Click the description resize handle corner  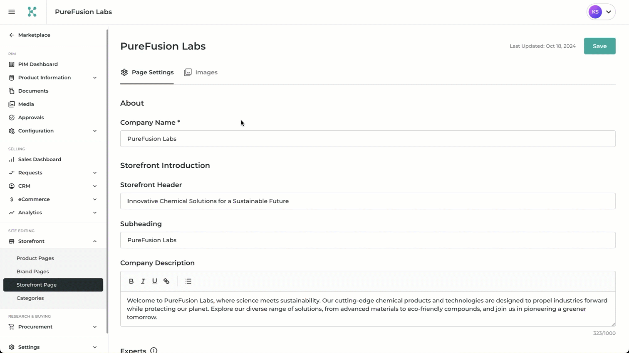(613, 324)
